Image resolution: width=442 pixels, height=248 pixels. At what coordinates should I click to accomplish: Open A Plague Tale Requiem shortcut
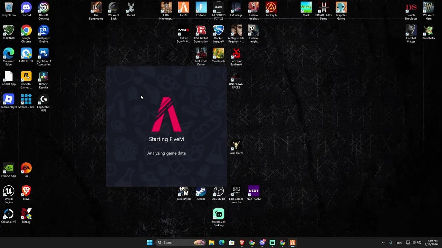click(x=236, y=34)
